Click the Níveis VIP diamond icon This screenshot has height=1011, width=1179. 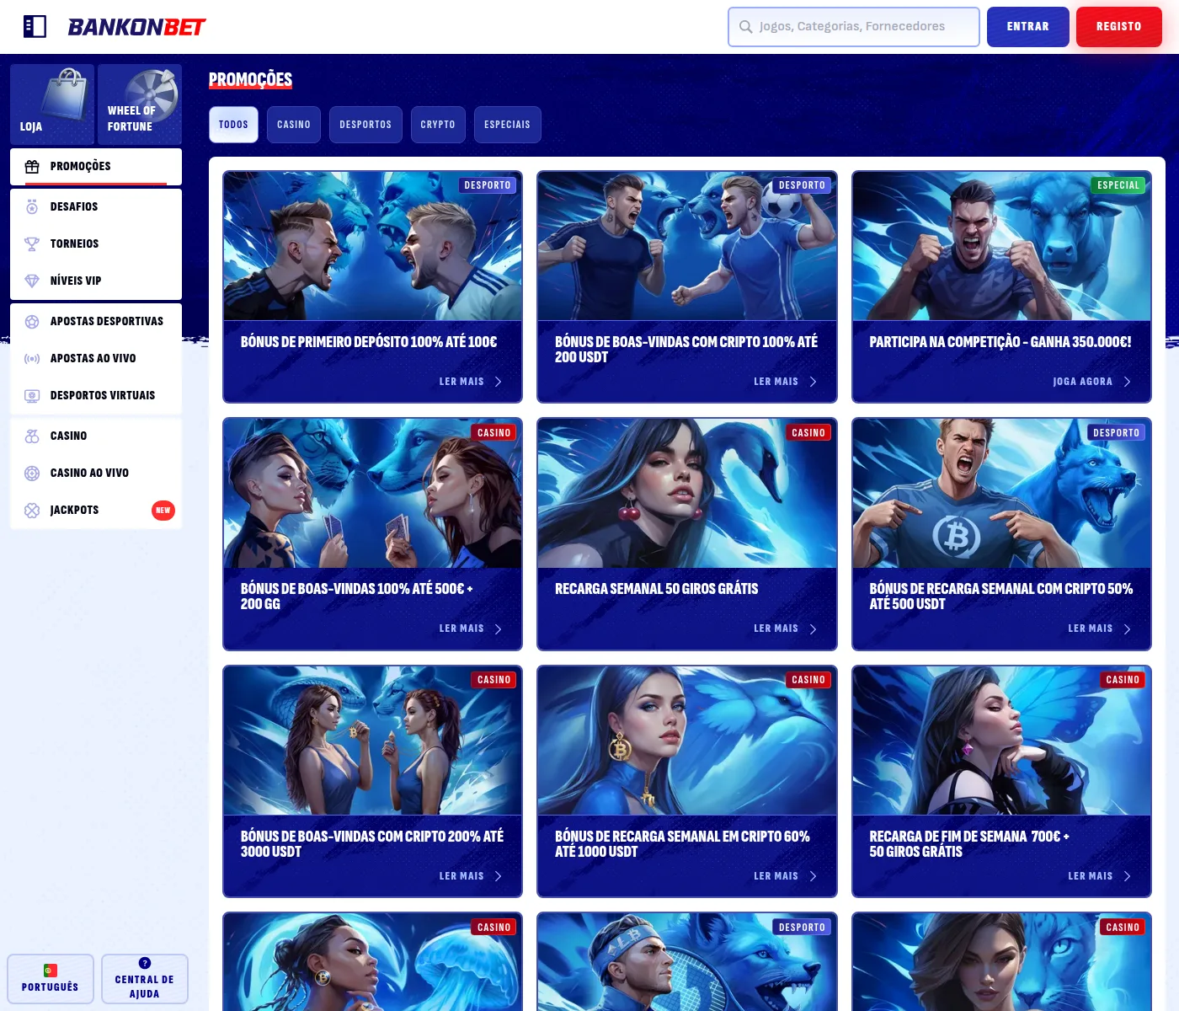[32, 281]
